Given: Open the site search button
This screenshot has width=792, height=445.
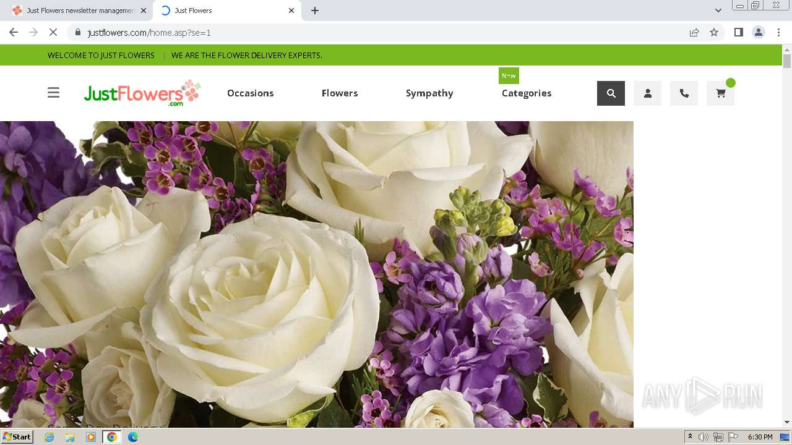Looking at the screenshot, I should pyautogui.click(x=611, y=93).
